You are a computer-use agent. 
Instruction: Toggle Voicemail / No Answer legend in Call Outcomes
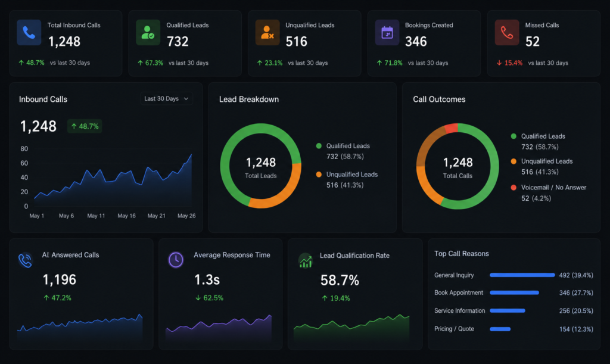point(549,193)
